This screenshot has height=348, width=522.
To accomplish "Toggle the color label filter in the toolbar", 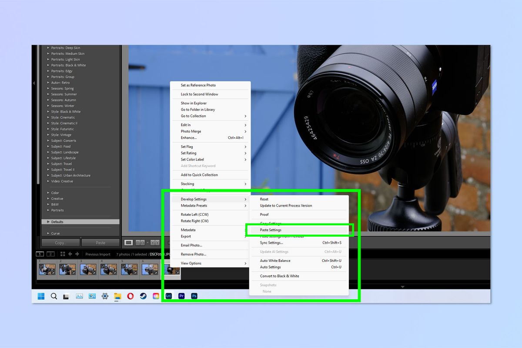I will coord(155,242).
